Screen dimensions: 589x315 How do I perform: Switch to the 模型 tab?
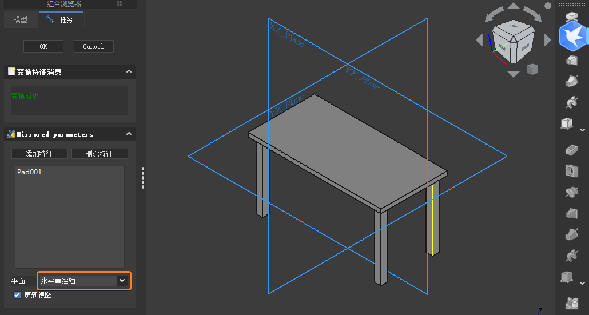(20, 19)
